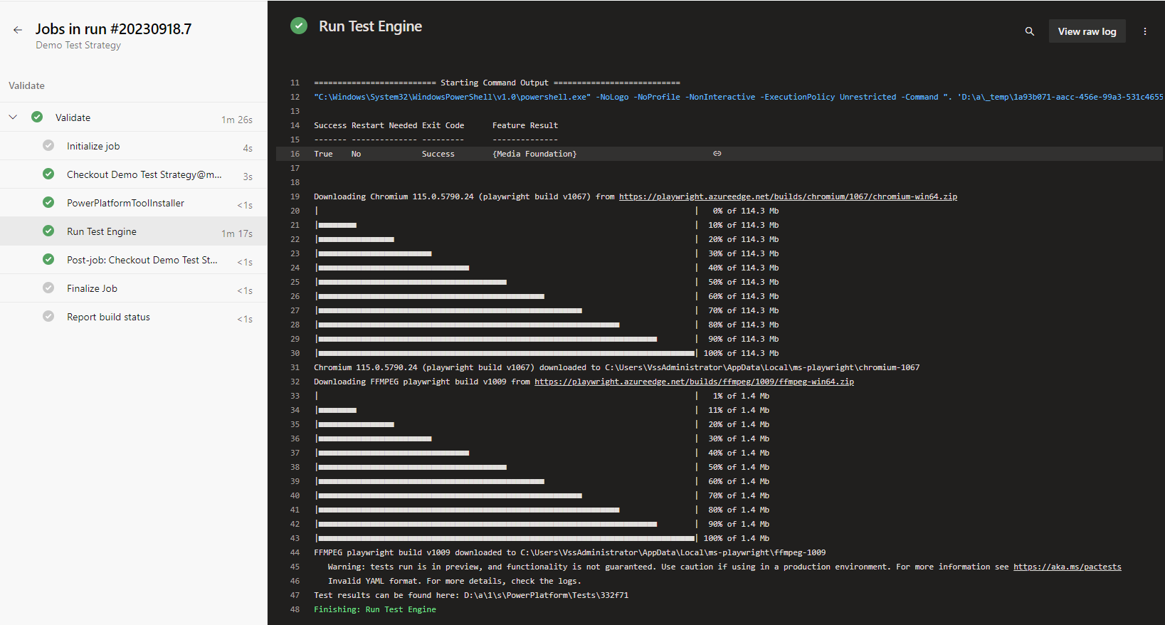
Task: Go back using the left arrow icon
Action: pyautogui.click(x=18, y=30)
